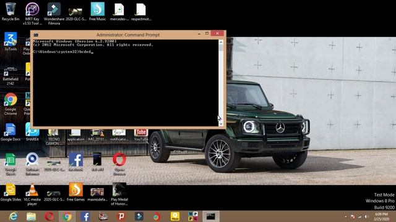Open the volume tray icon
This screenshot has width=396, height=222.
366,216
